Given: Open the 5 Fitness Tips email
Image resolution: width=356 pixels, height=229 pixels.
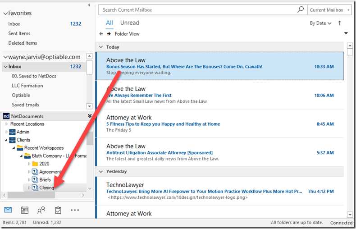Looking at the screenshot, I should point(220,124).
